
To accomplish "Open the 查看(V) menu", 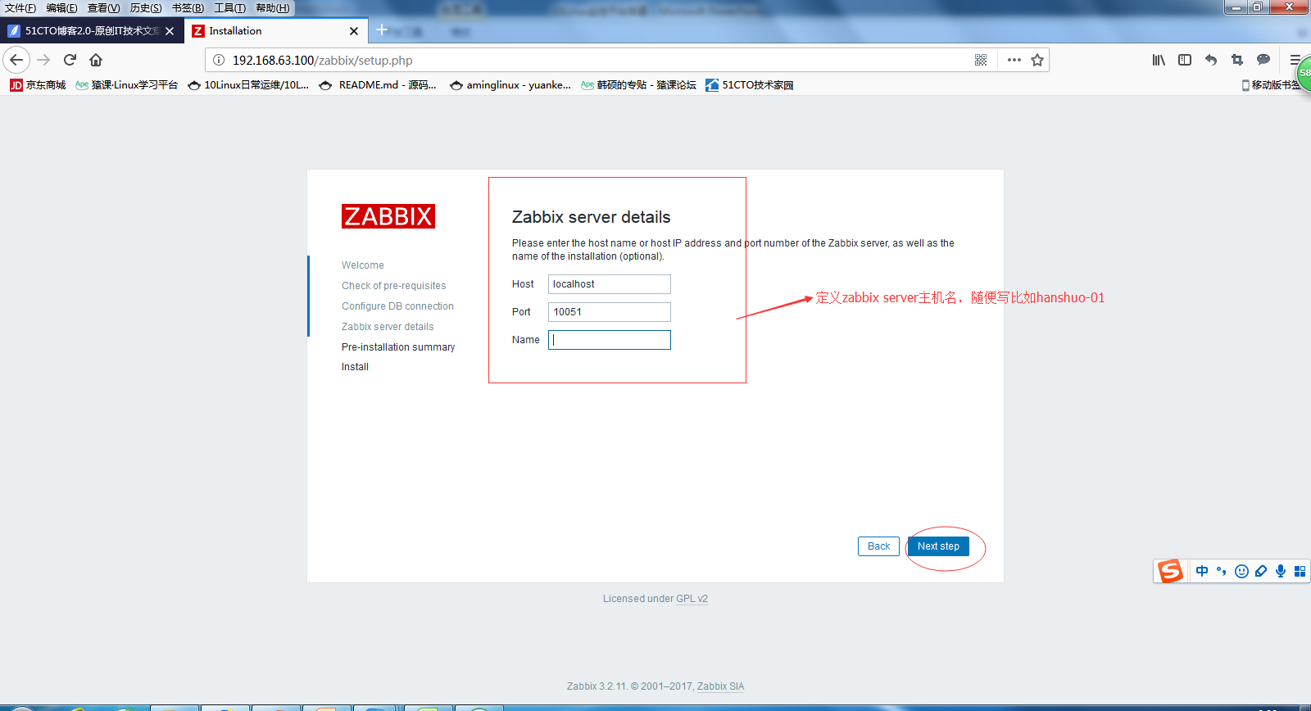I will pyautogui.click(x=103, y=8).
